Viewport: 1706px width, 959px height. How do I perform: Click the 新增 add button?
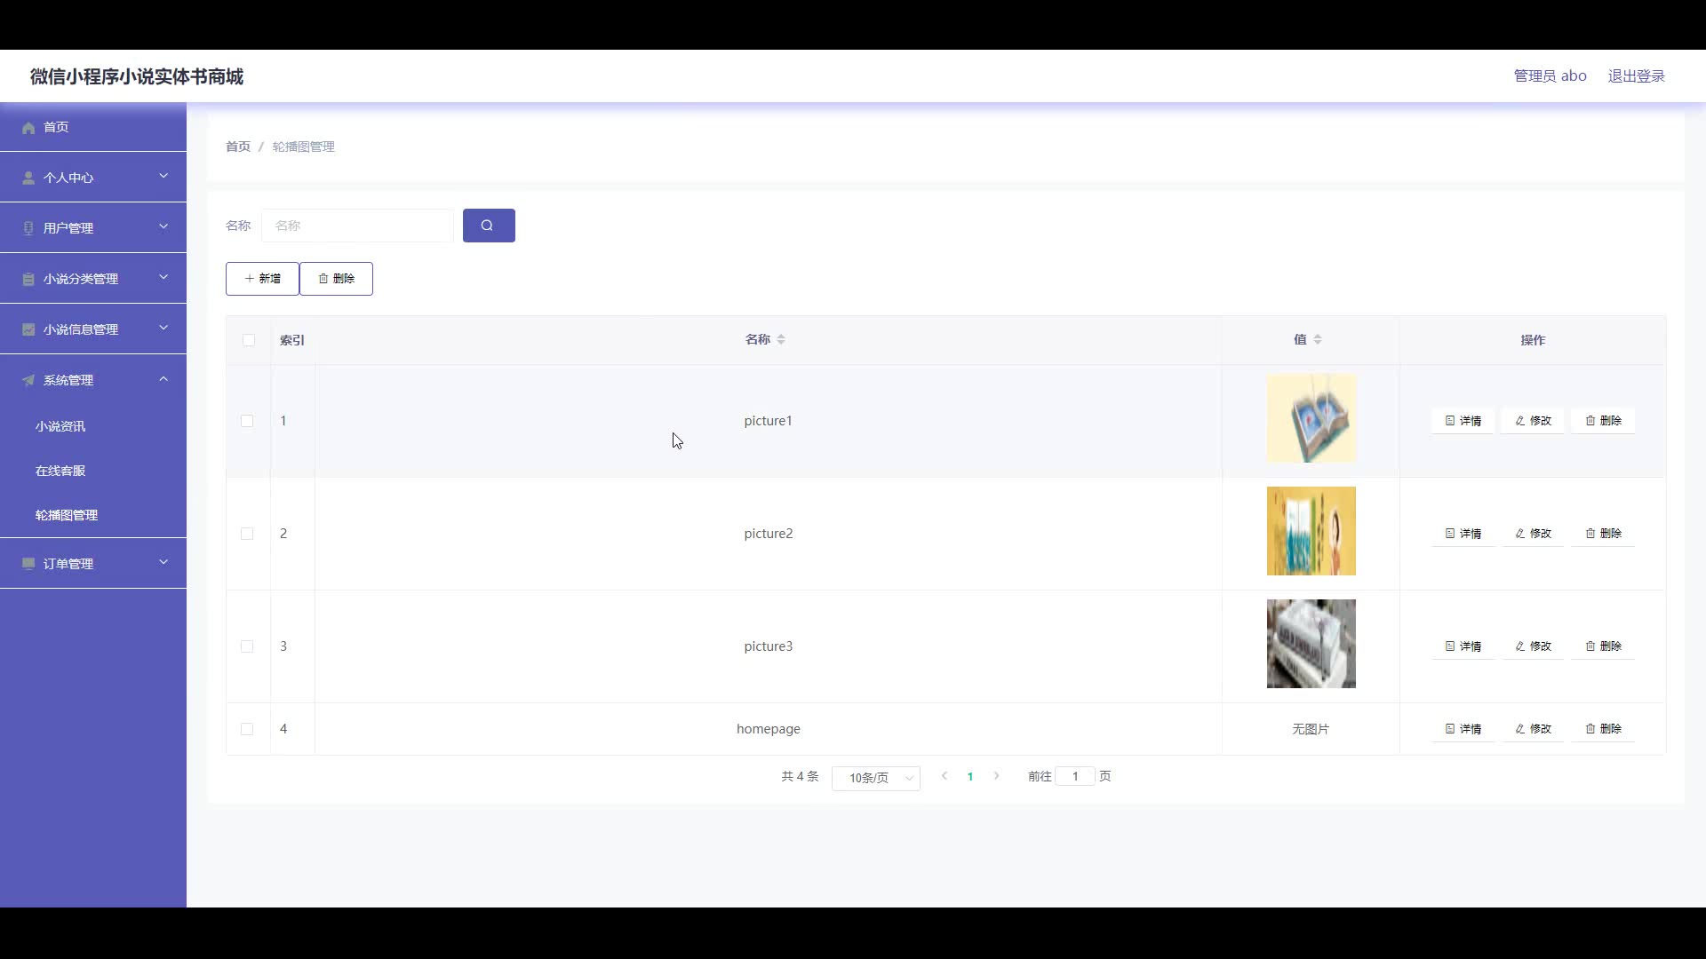[262, 279]
